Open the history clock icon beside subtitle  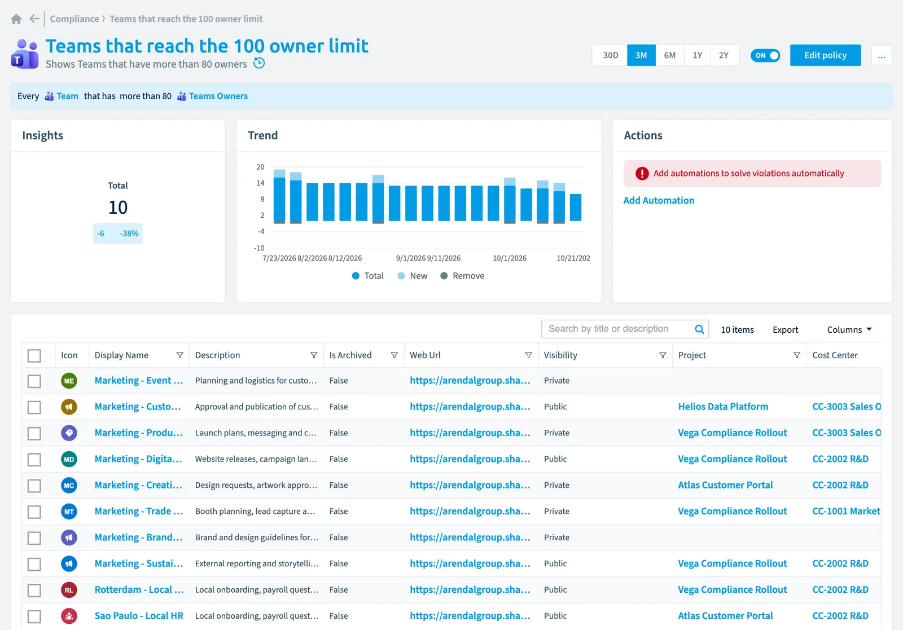tap(259, 63)
